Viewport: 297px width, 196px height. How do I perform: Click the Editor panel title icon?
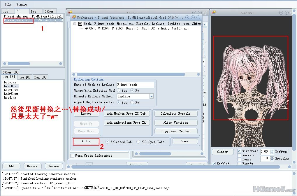(70, 13)
